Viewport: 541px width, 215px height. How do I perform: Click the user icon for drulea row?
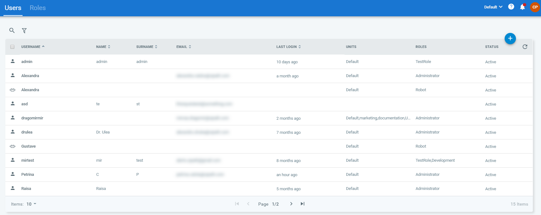13,132
